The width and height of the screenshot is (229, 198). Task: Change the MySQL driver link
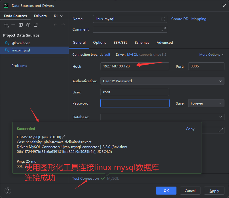coord(132,55)
